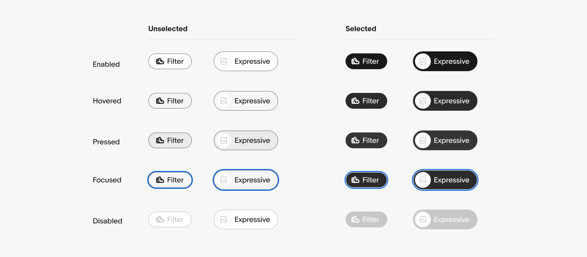
Task: Select the unselected hovered Expressive chip
Action: coord(246,101)
